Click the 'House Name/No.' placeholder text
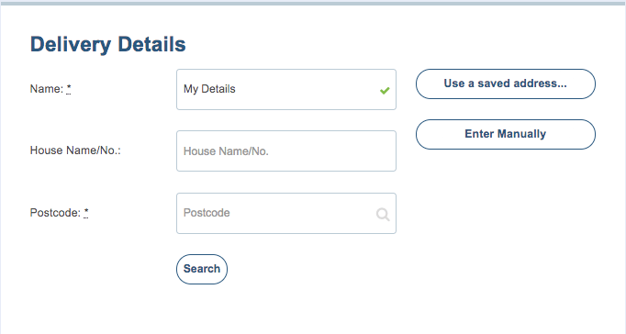 [226, 151]
